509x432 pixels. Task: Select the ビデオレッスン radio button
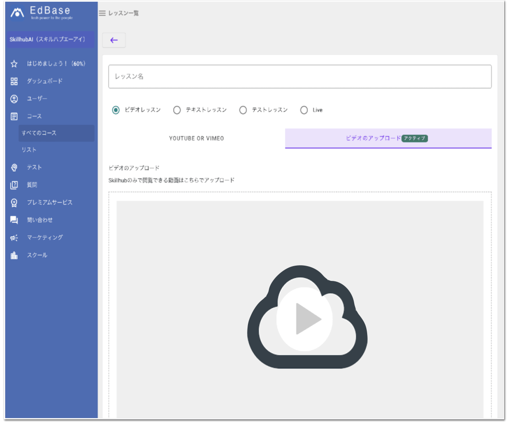[x=116, y=110]
